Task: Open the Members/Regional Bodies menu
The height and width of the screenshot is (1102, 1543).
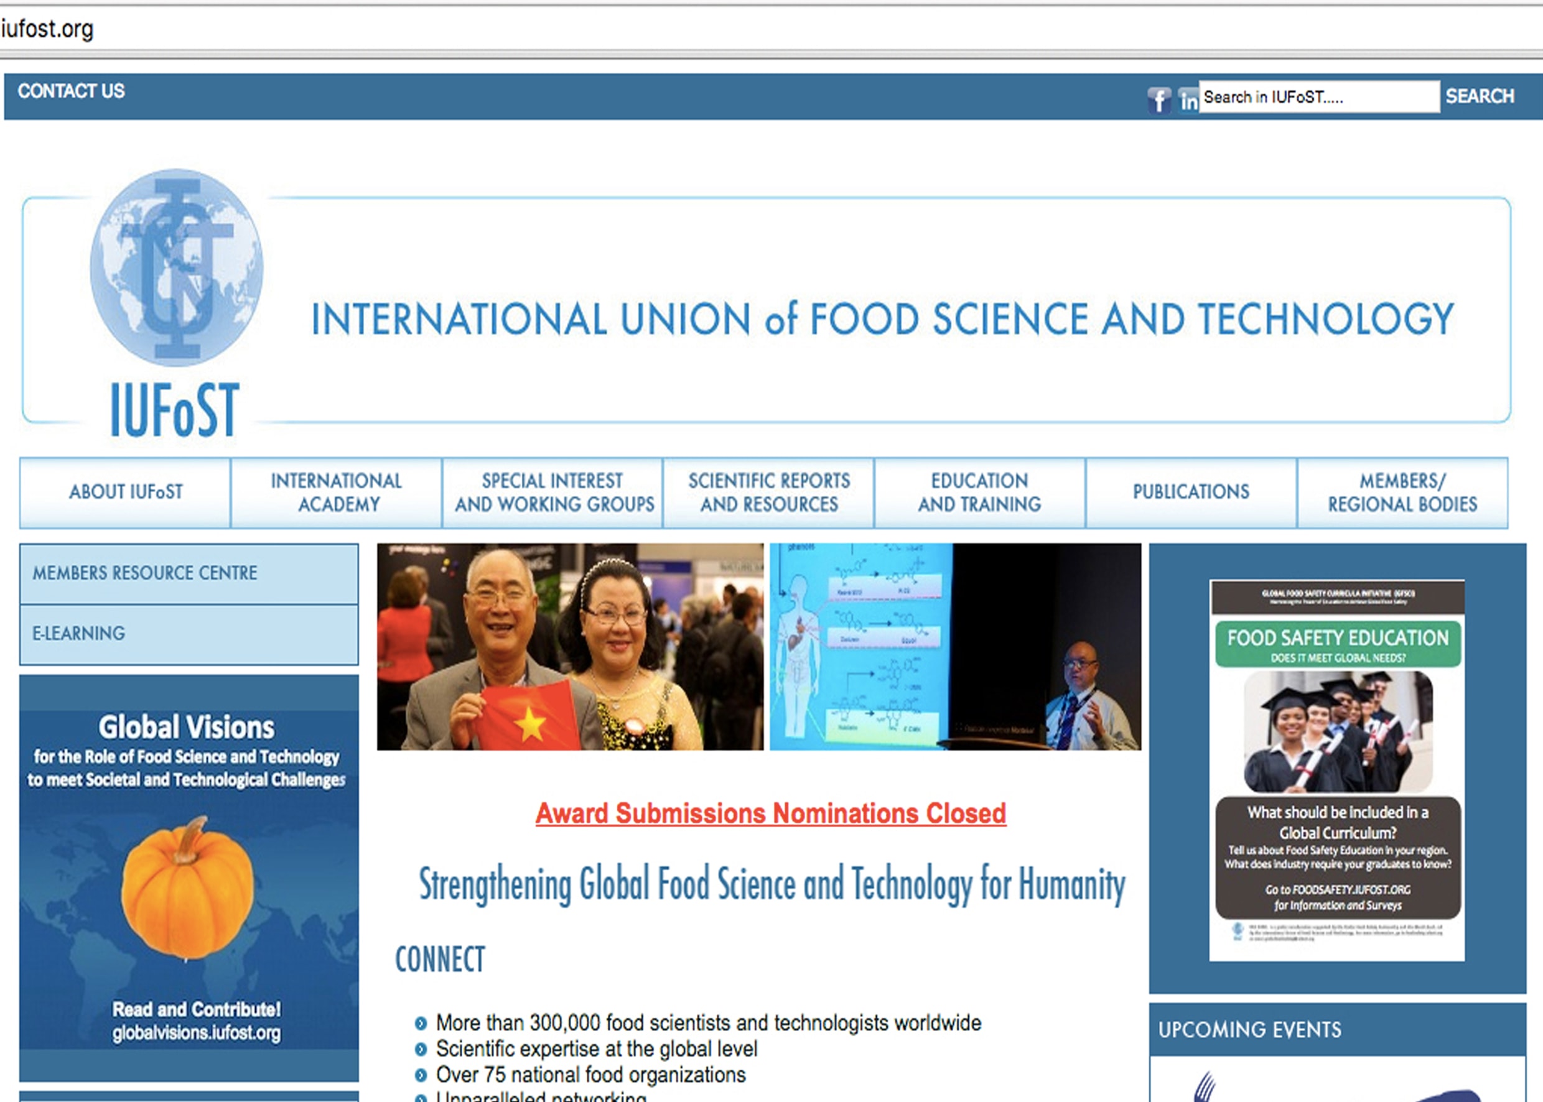Action: pyautogui.click(x=1402, y=493)
